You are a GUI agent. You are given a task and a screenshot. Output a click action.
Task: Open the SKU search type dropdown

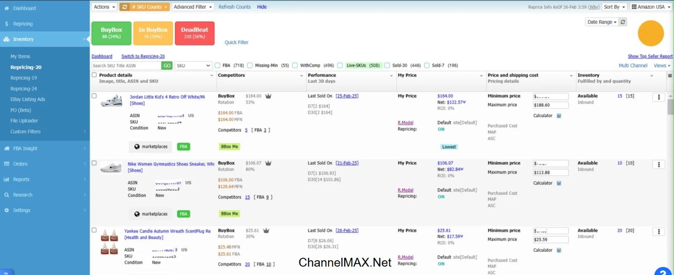193,66
